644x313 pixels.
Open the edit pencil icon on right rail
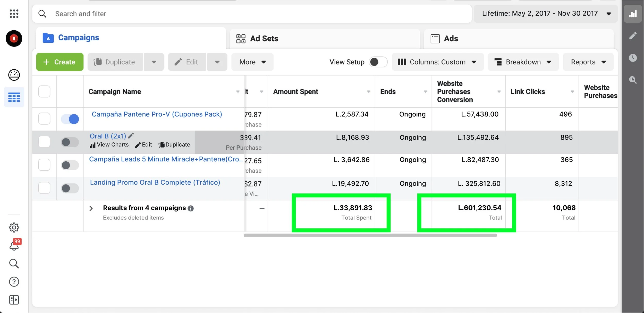click(633, 36)
